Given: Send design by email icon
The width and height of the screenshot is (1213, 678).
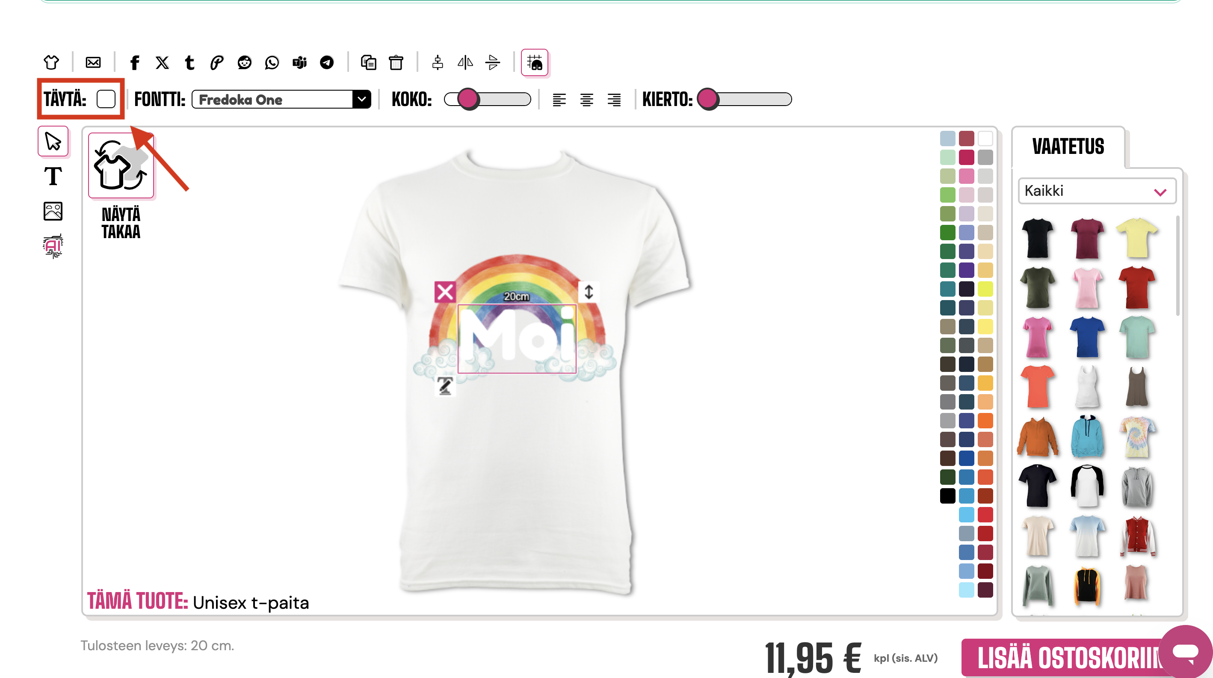Looking at the screenshot, I should (93, 62).
